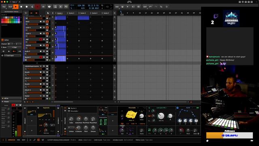This screenshot has height=146, width=259.
Task: Click the tempo value 124.00
Action: [81, 5]
